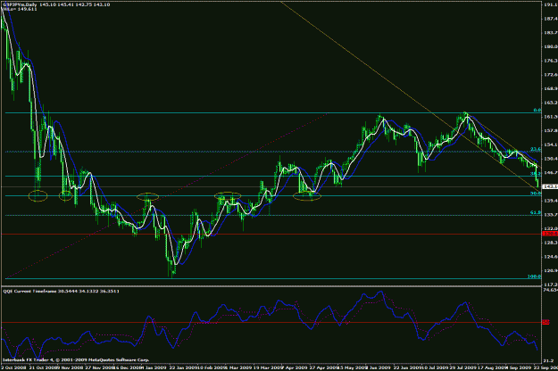Viewport: 558px width, 371px height.
Task: Click the 157.8 price scale value
Action: (x=551, y=131)
